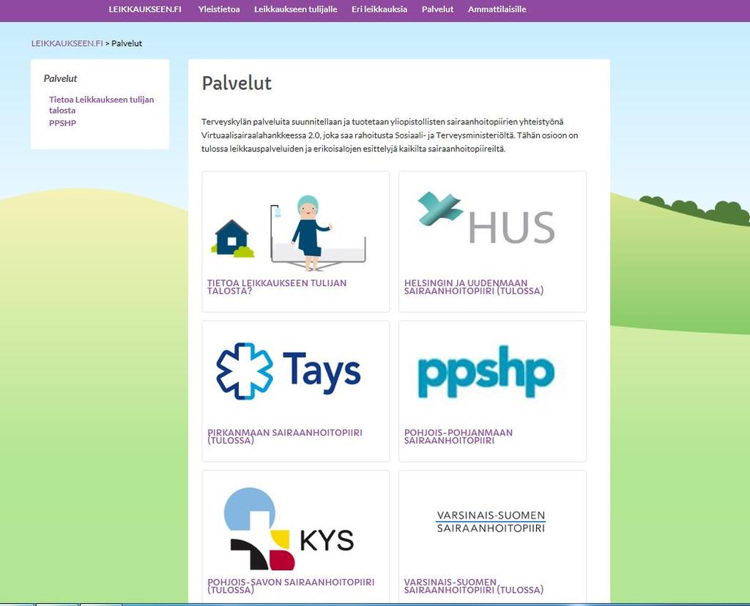Click the Palvelut sidebar heading
Image resolution: width=750 pixels, height=606 pixels.
pos(60,78)
